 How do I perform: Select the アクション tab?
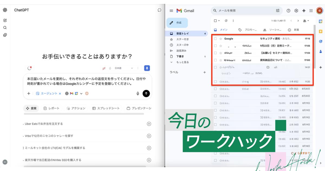(x=76, y=108)
